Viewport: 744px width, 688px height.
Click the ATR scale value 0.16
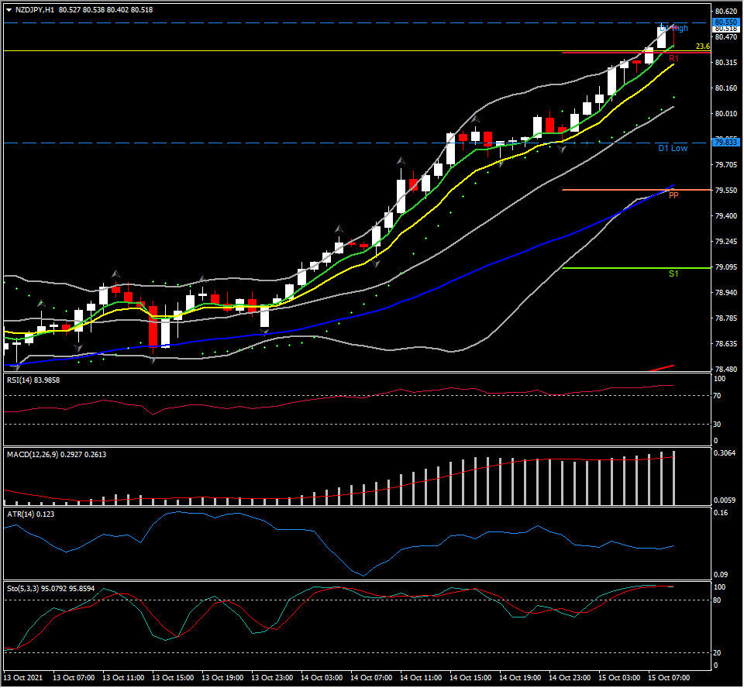(721, 512)
